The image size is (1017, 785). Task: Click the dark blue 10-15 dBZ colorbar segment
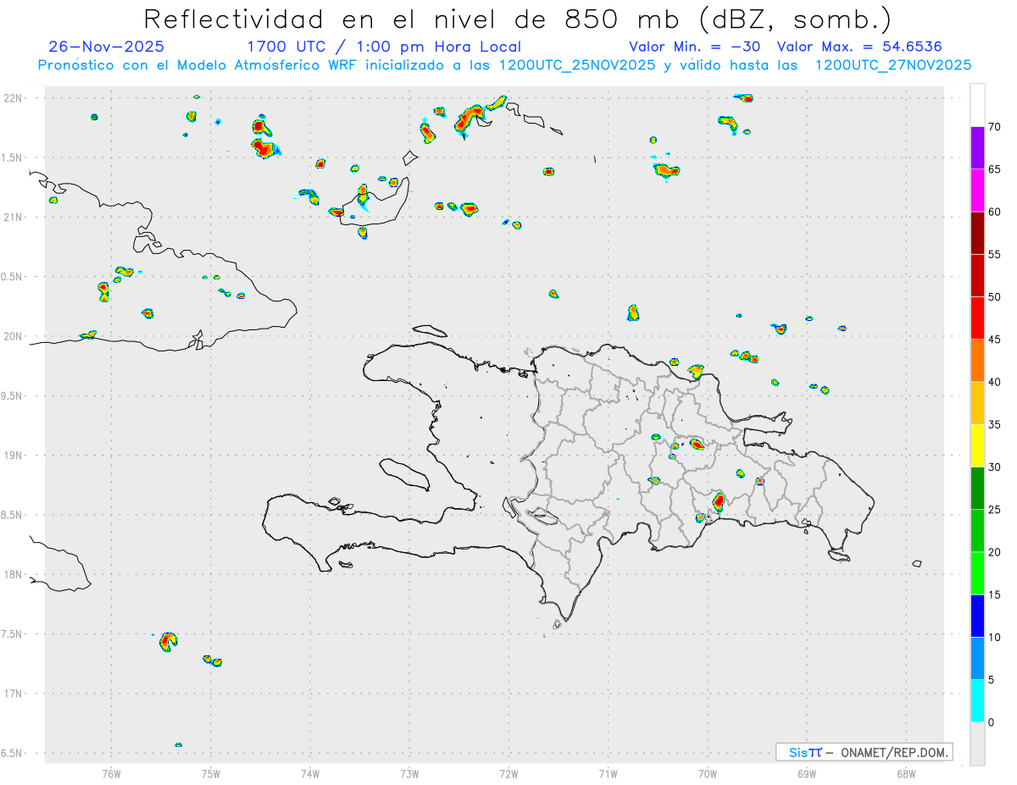tap(977, 616)
